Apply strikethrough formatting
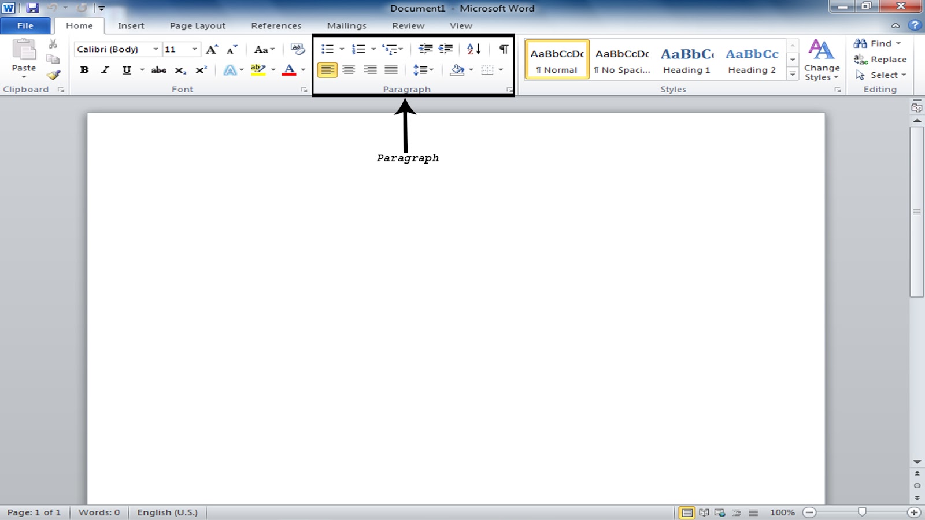The height and width of the screenshot is (520, 925). tap(159, 69)
